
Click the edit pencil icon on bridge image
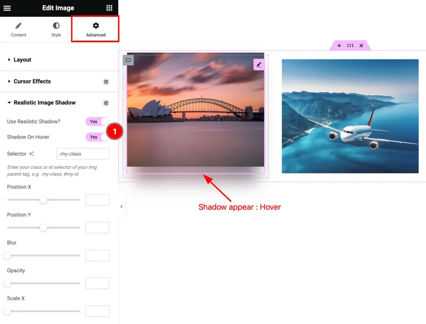click(x=259, y=64)
